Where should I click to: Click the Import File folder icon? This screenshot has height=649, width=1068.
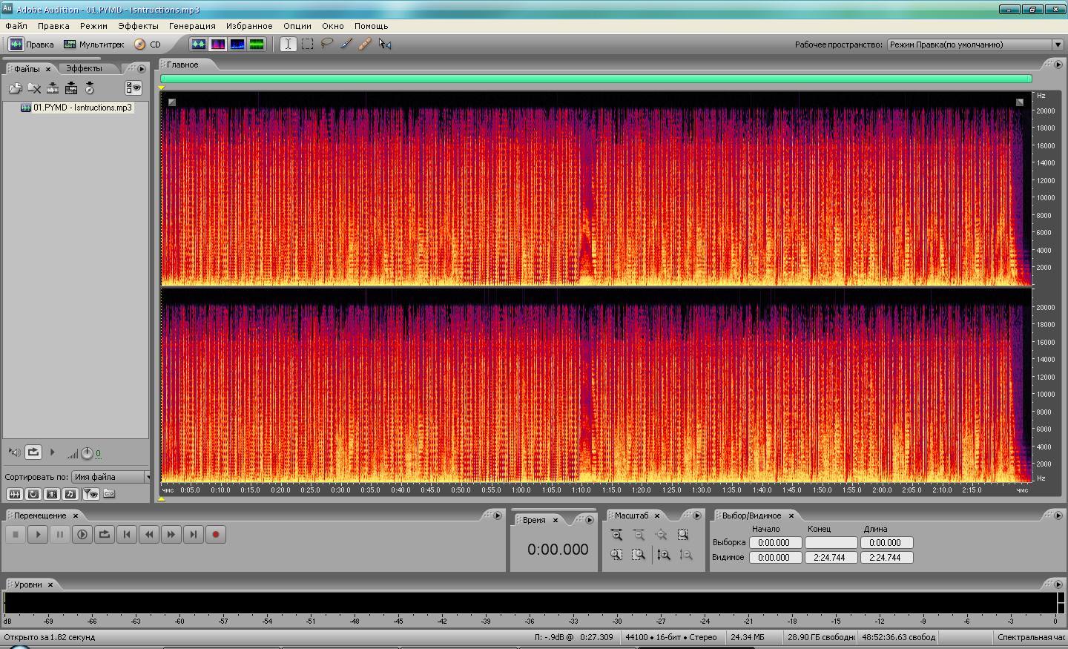point(15,88)
